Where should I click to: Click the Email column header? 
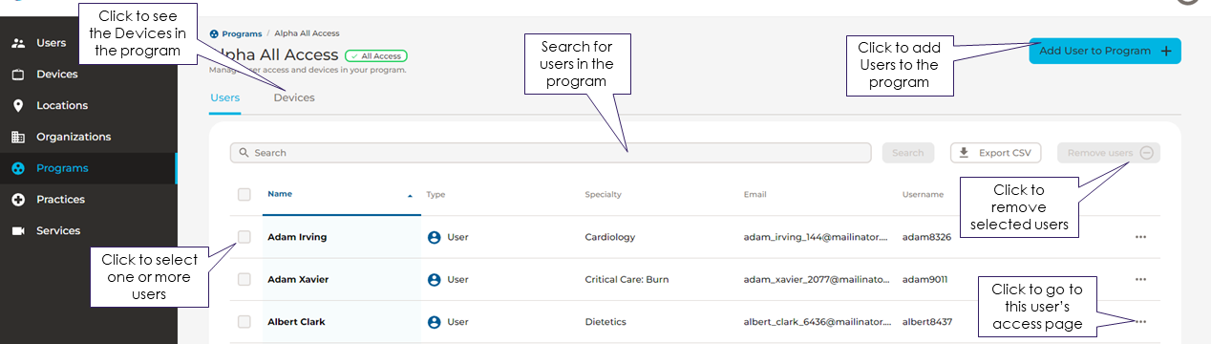[x=754, y=195]
